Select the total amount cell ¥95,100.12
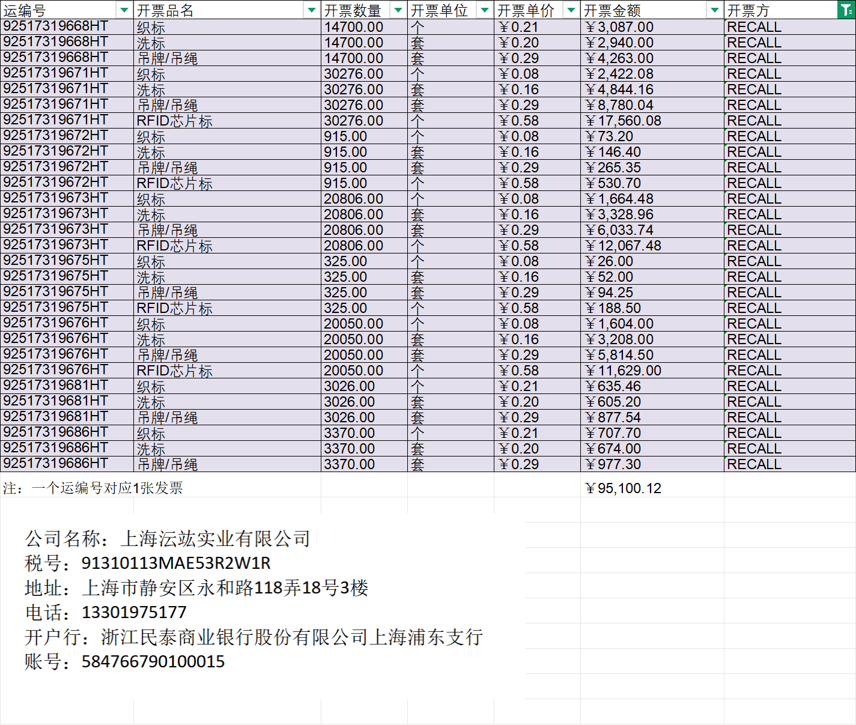Image resolution: width=856 pixels, height=725 pixels. point(624,488)
